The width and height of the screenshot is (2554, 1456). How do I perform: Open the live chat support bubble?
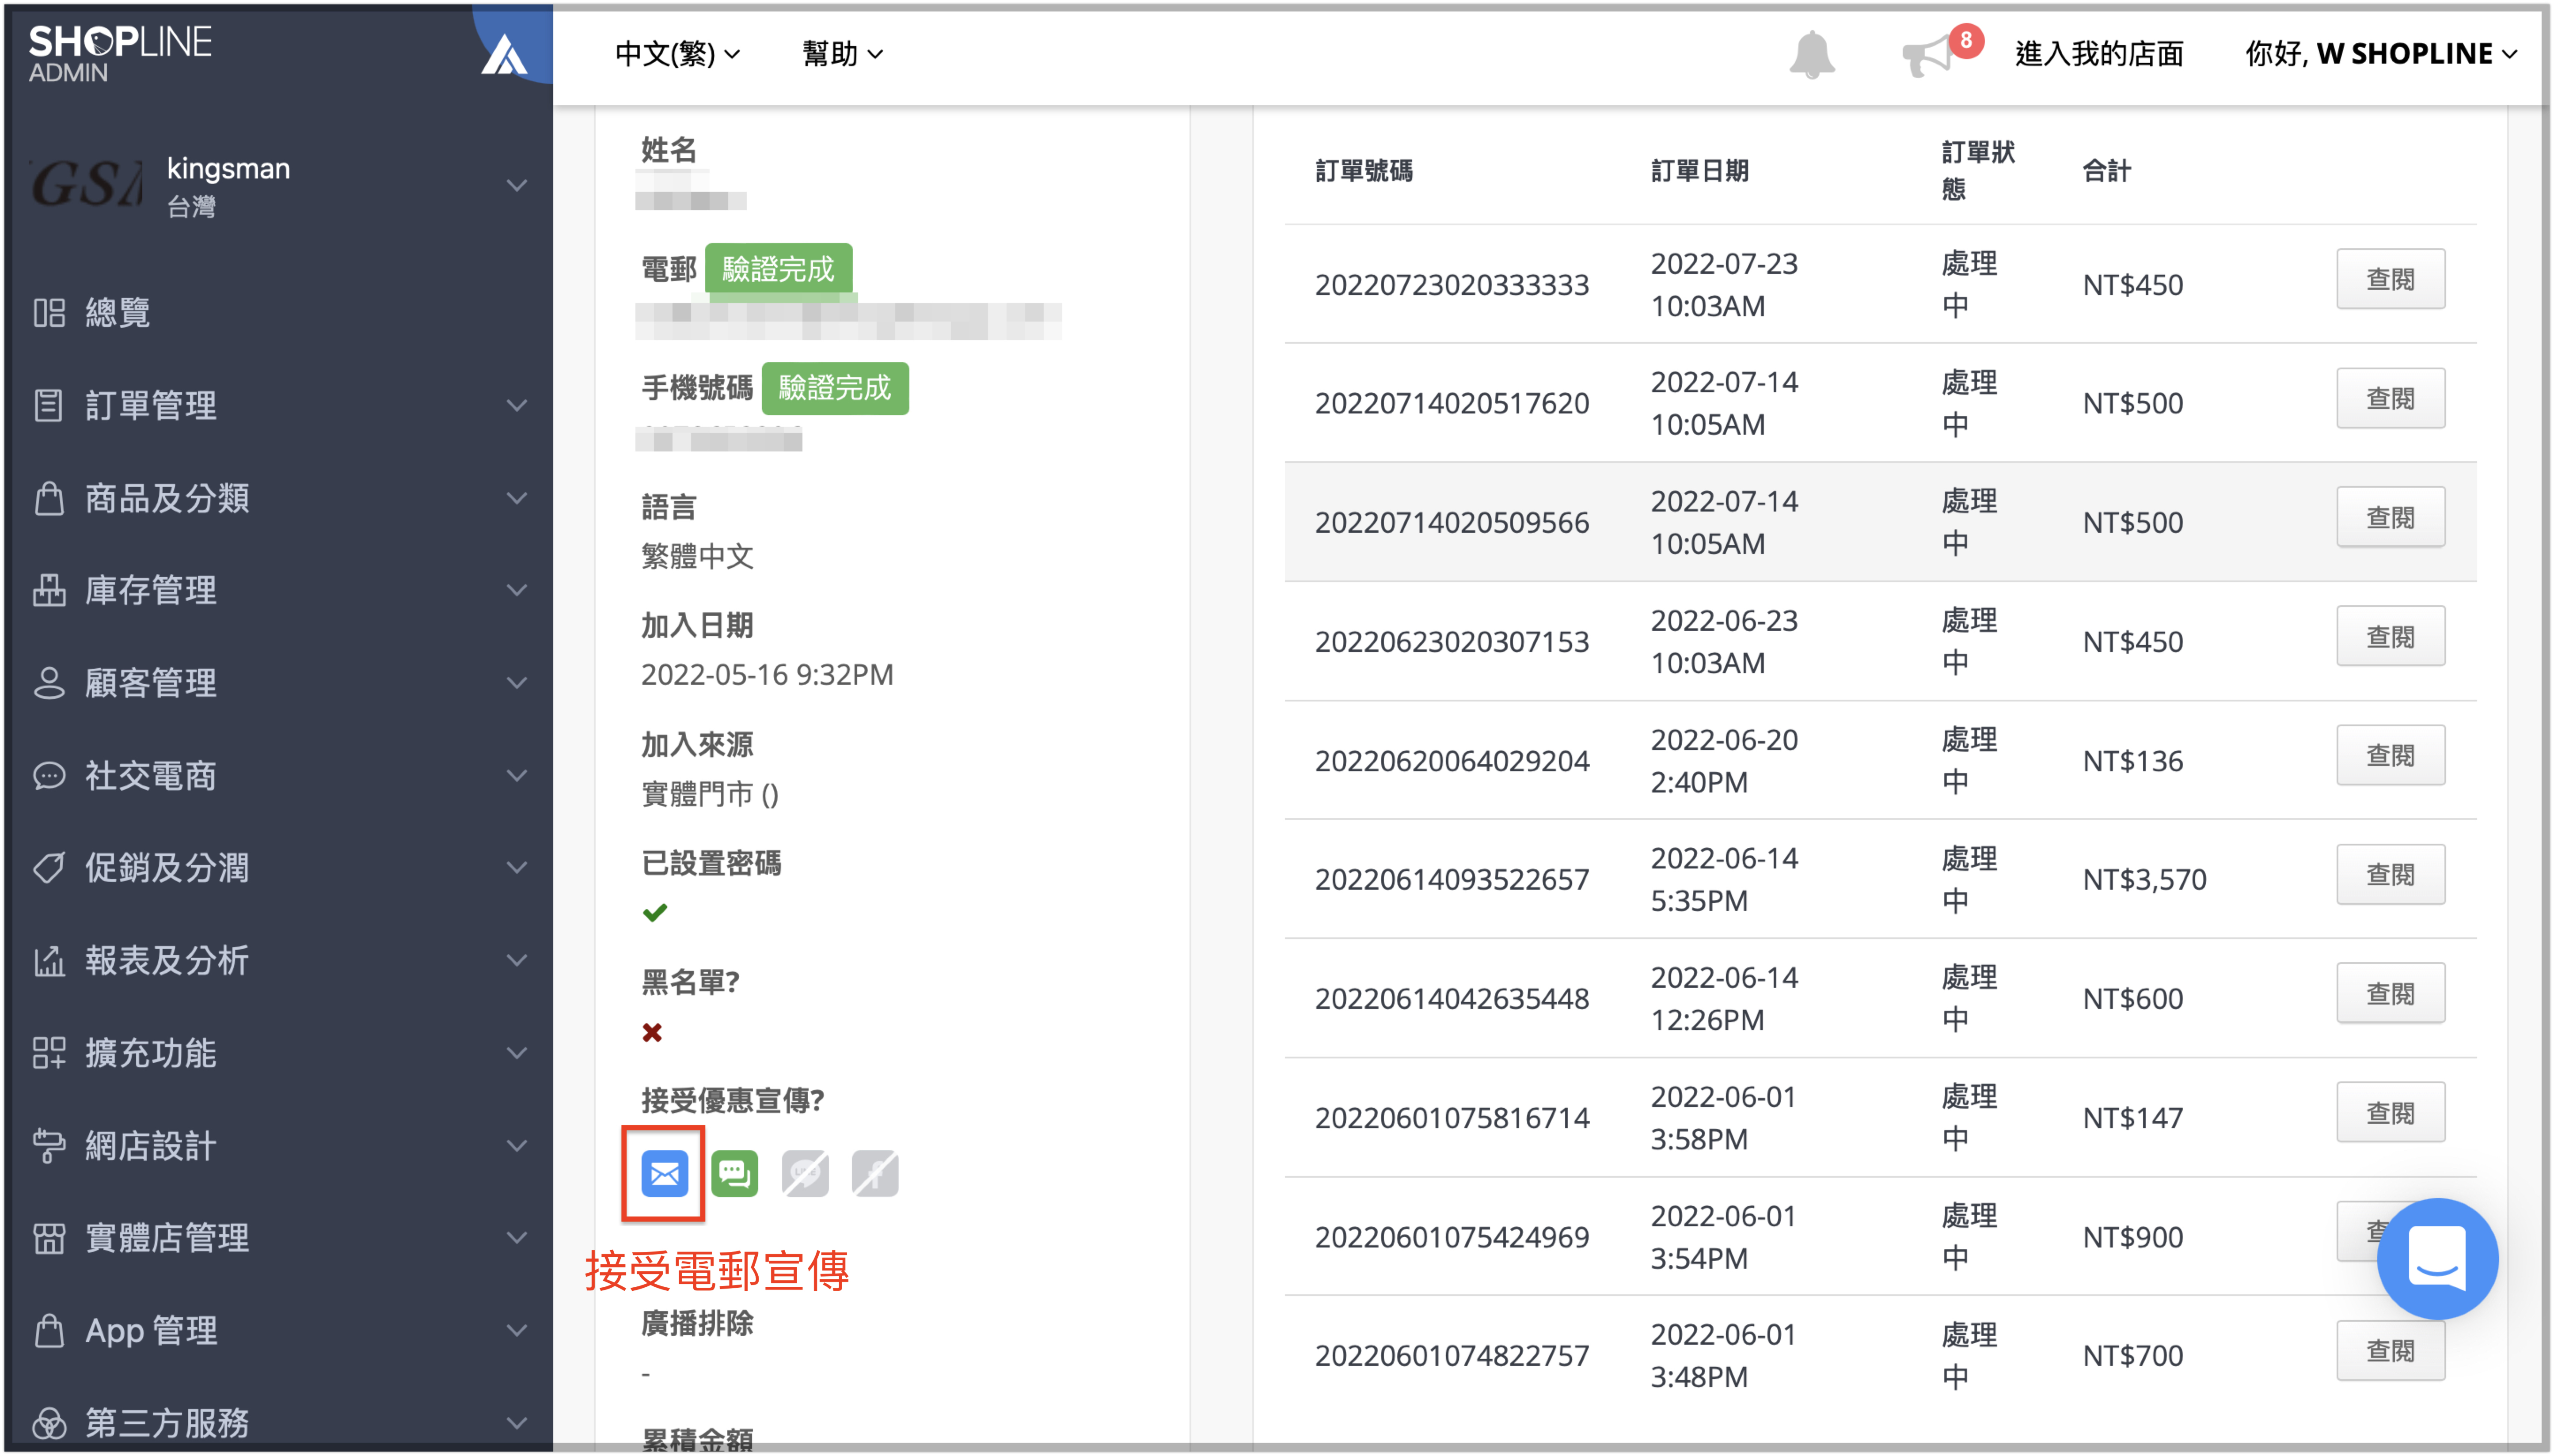(2436, 1258)
